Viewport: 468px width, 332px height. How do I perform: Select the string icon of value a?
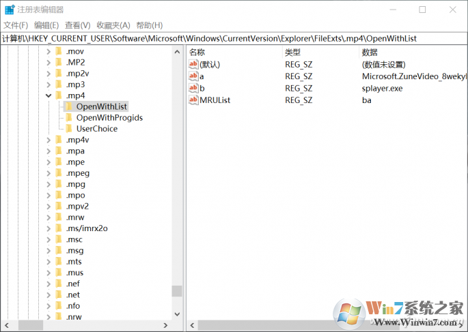coord(193,76)
